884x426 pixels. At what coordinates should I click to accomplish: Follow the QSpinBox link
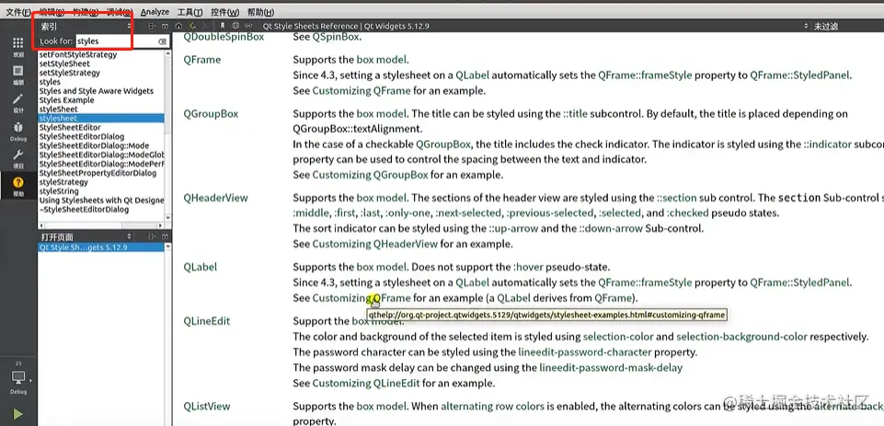[336, 37]
